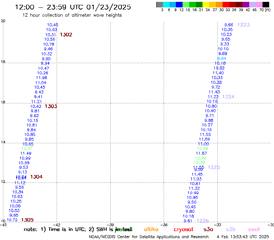Screen dimensions: 274x240
Task: Click the wave height reading 9.46
Action: (x=48, y=49)
